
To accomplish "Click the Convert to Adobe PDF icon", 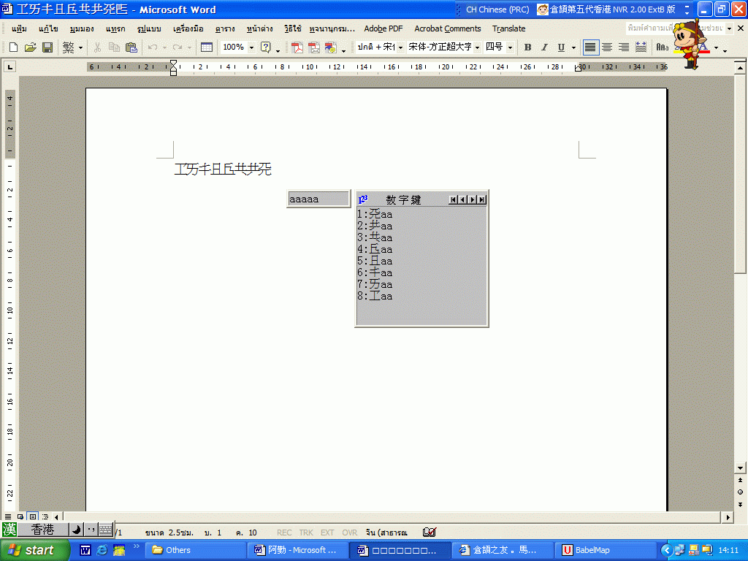I will 297,47.
